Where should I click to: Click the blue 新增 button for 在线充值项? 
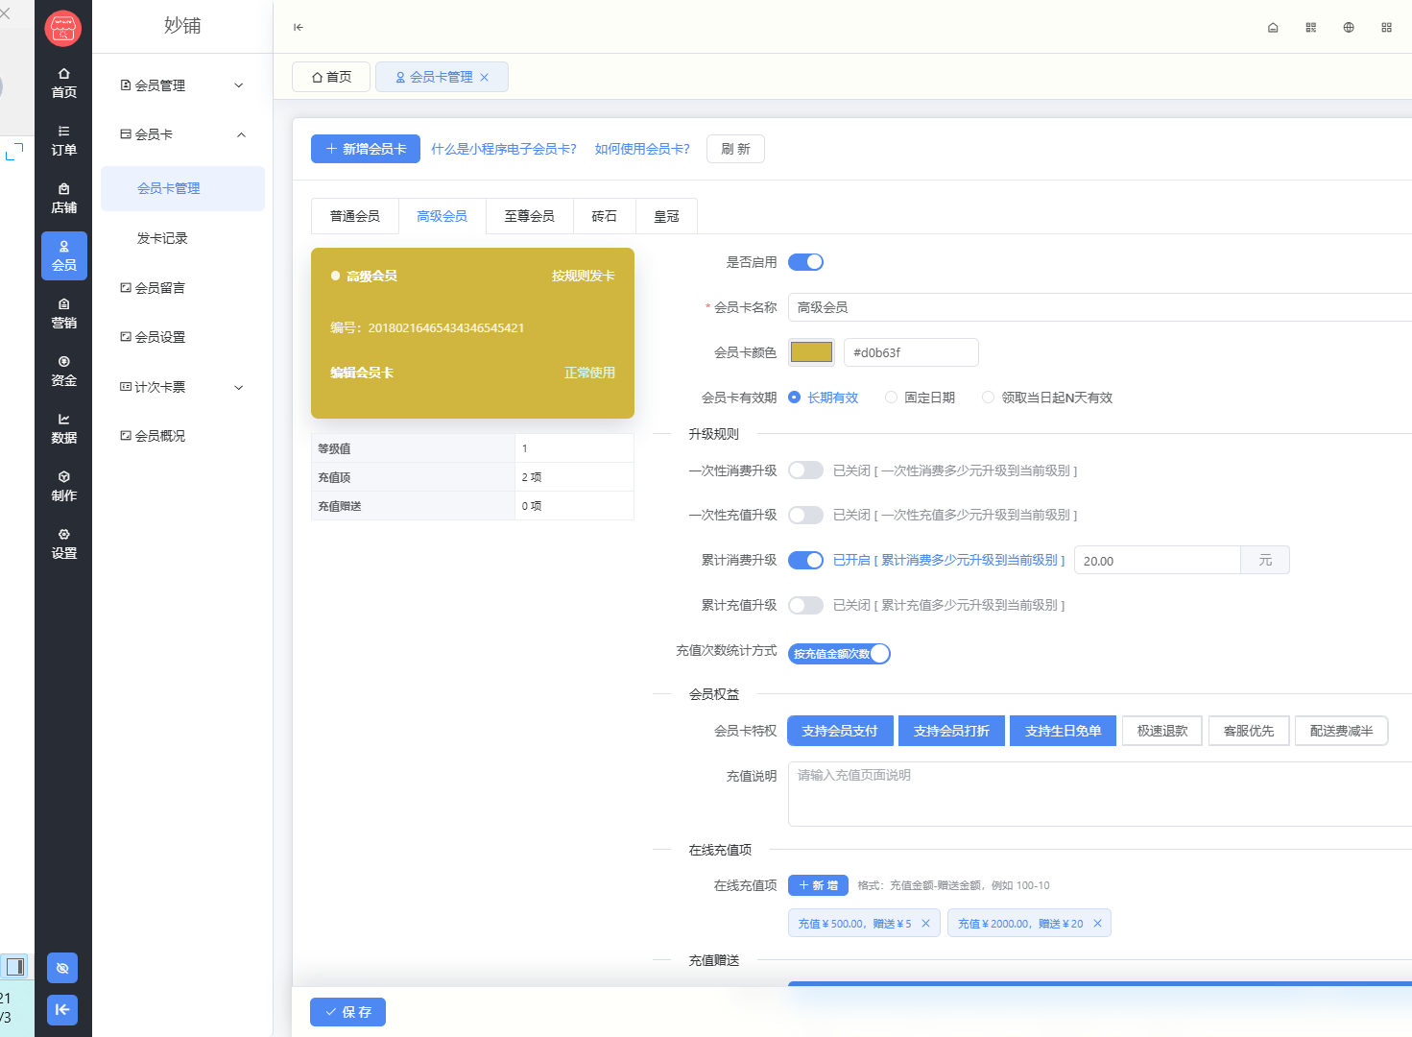[x=818, y=885]
